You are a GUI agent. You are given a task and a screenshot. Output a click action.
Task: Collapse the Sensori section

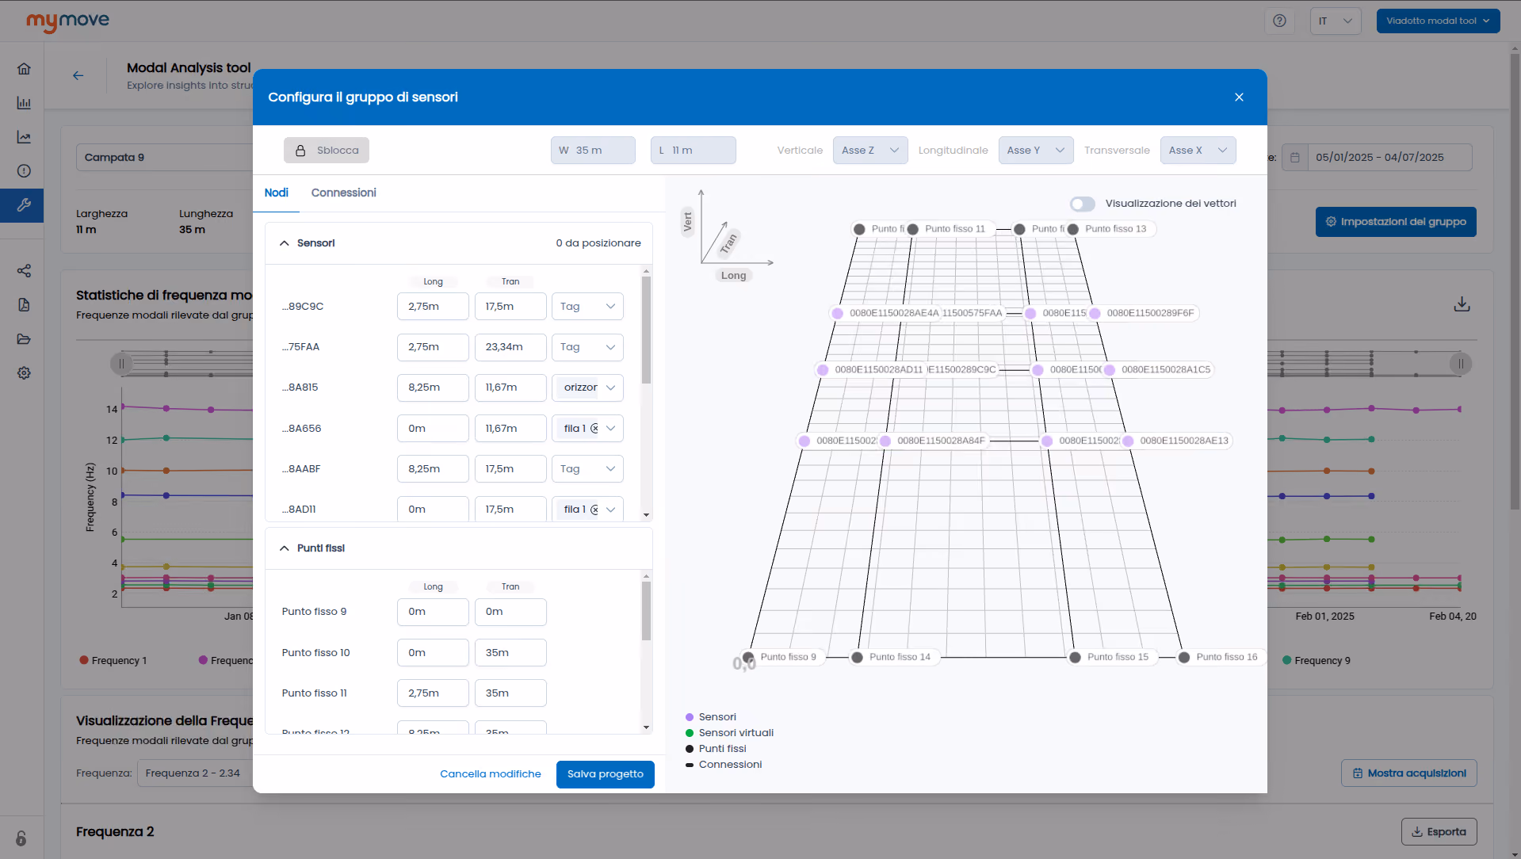[285, 243]
